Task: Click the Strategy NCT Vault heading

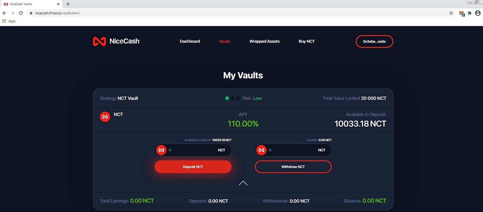Action: (x=119, y=98)
